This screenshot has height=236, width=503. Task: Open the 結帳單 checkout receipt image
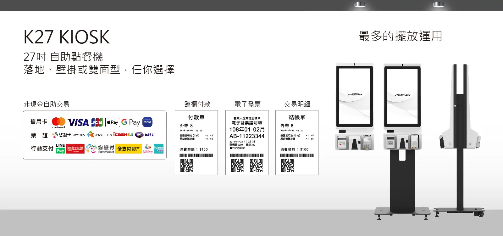297,143
